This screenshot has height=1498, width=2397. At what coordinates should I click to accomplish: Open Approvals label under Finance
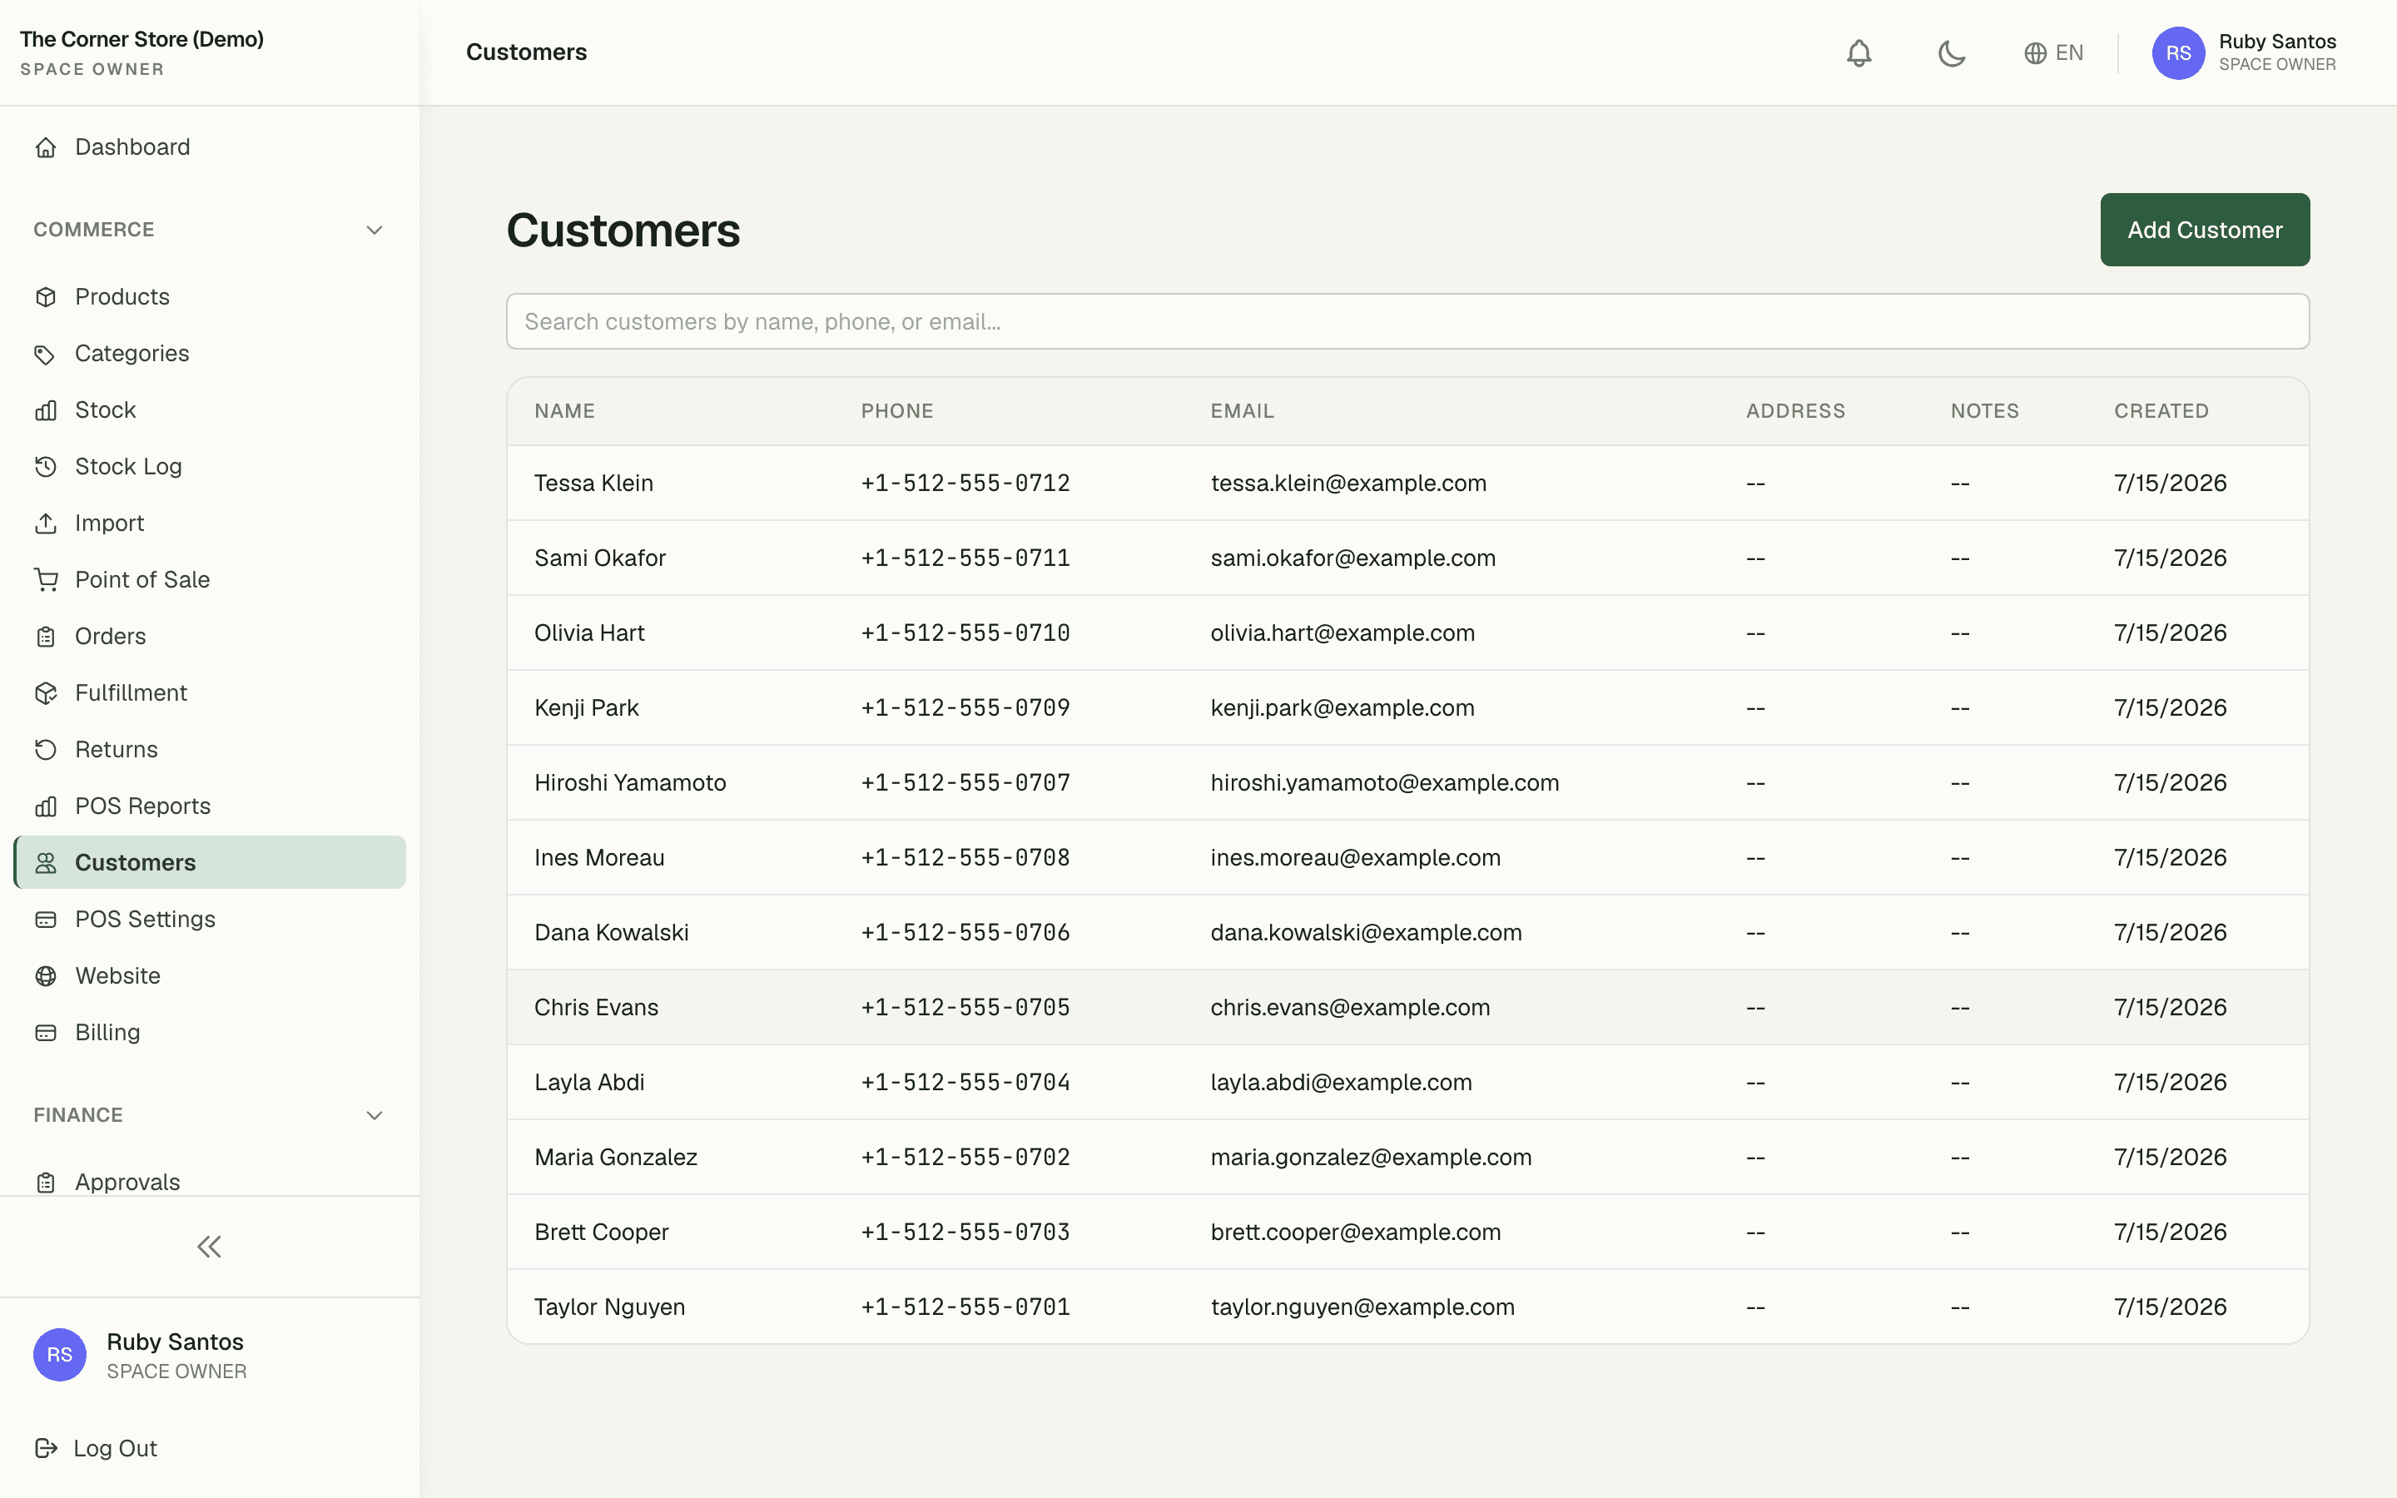tap(127, 1182)
